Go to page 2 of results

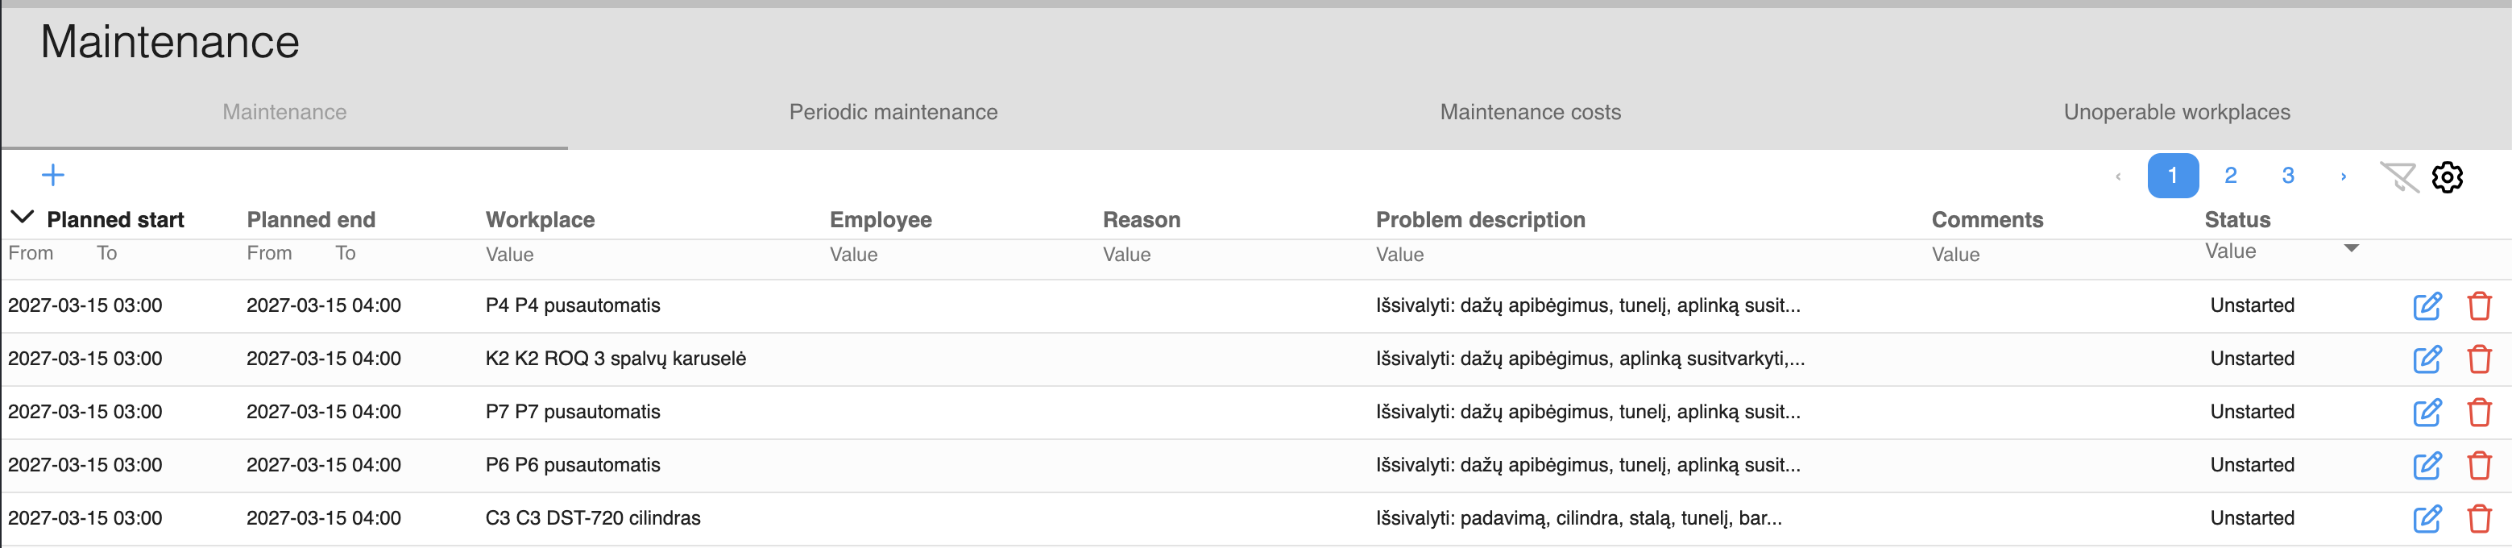[2230, 176]
